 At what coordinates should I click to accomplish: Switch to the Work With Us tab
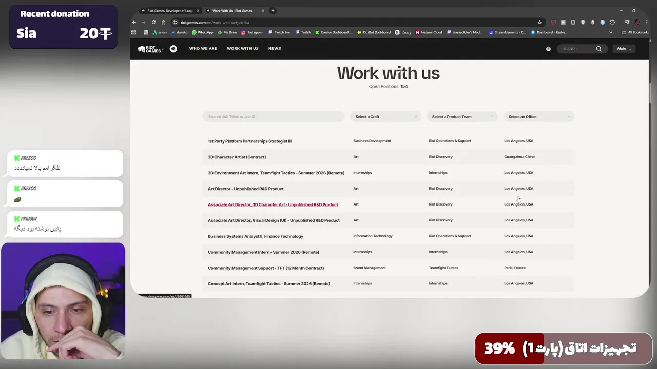point(233,11)
